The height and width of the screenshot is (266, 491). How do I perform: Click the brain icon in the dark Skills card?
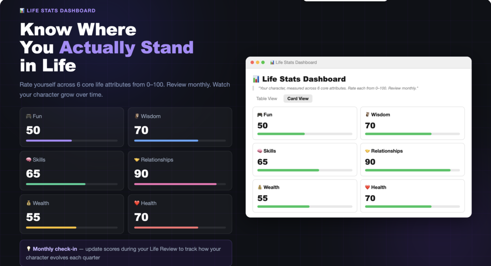coord(28,160)
